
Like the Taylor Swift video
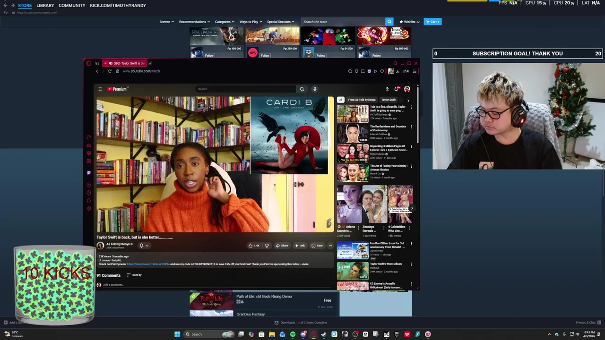coord(254,246)
